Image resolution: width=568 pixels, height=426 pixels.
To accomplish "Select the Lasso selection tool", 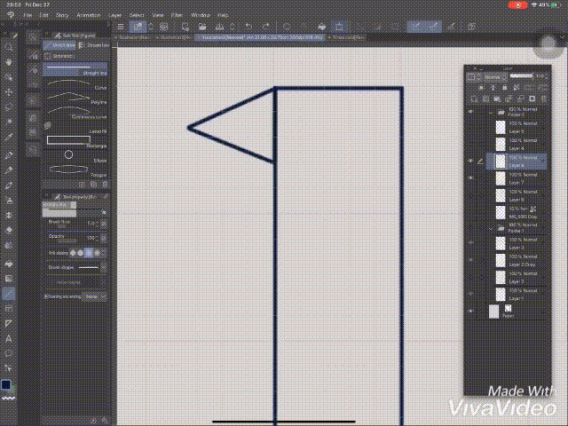I will click(x=9, y=106).
